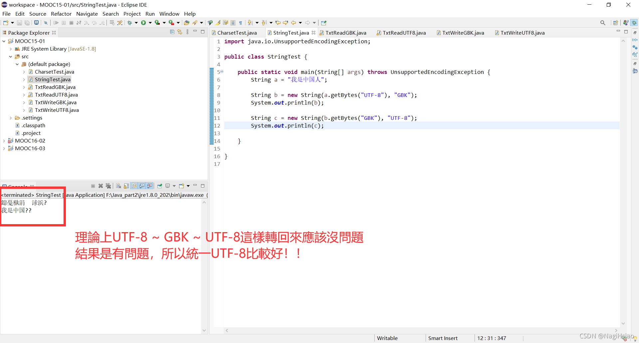
Task: Toggle Console Scroll Lock
Action: [126, 186]
